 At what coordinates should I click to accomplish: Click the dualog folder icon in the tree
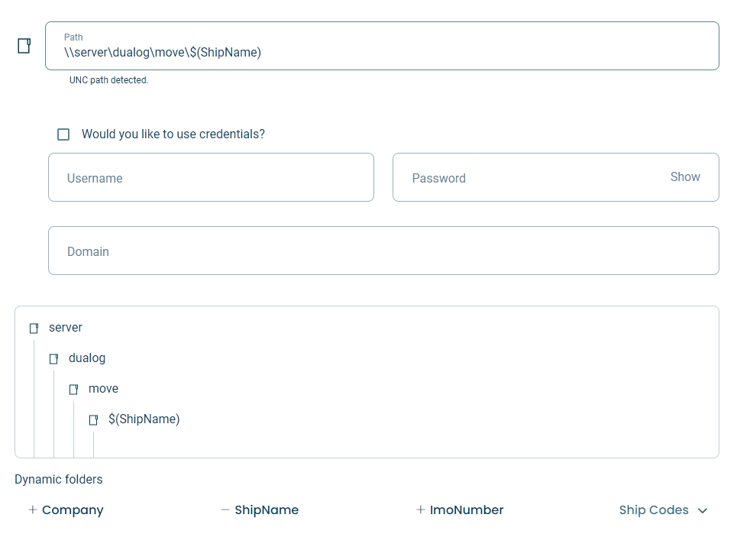click(53, 358)
